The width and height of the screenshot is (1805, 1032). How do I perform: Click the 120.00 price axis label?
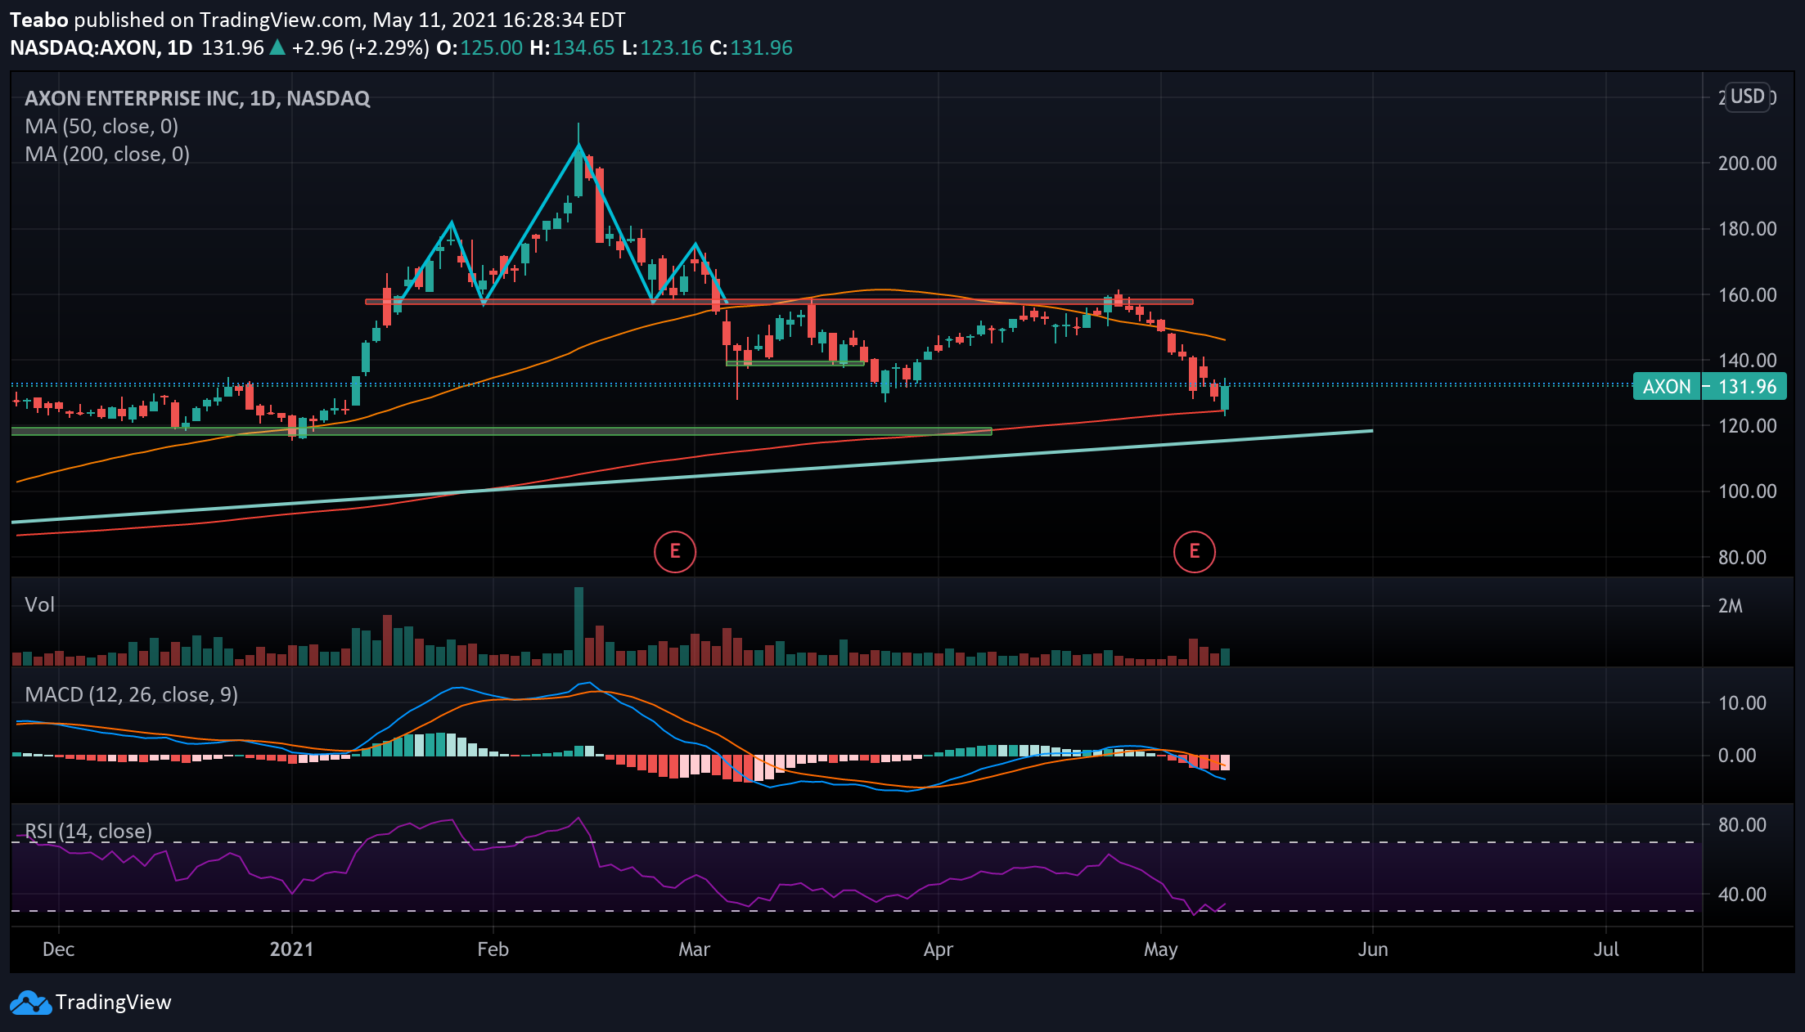1748,426
